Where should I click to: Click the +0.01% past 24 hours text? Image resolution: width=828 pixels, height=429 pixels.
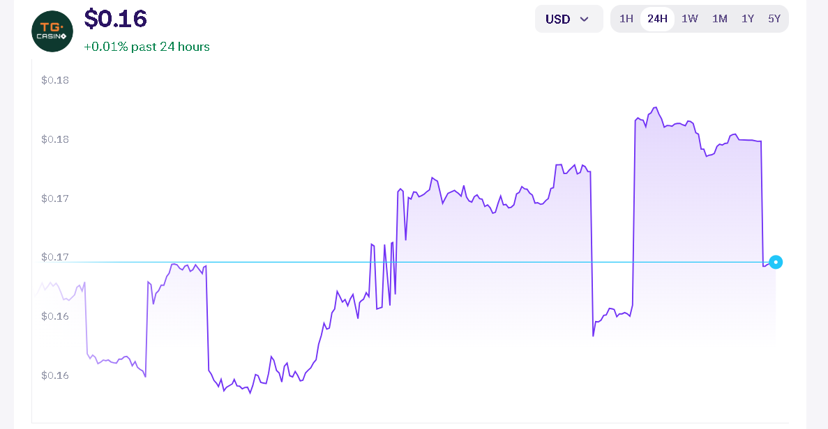coord(146,47)
